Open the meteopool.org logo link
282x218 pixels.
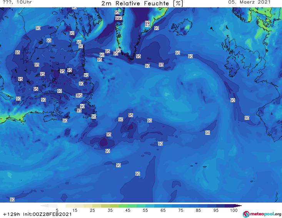[262, 214]
